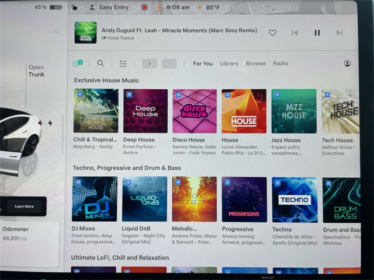Image resolution: width=374 pixels, height=280 pixels.
Task: Go back with left chevron button
Action: (x=150, y=64)
